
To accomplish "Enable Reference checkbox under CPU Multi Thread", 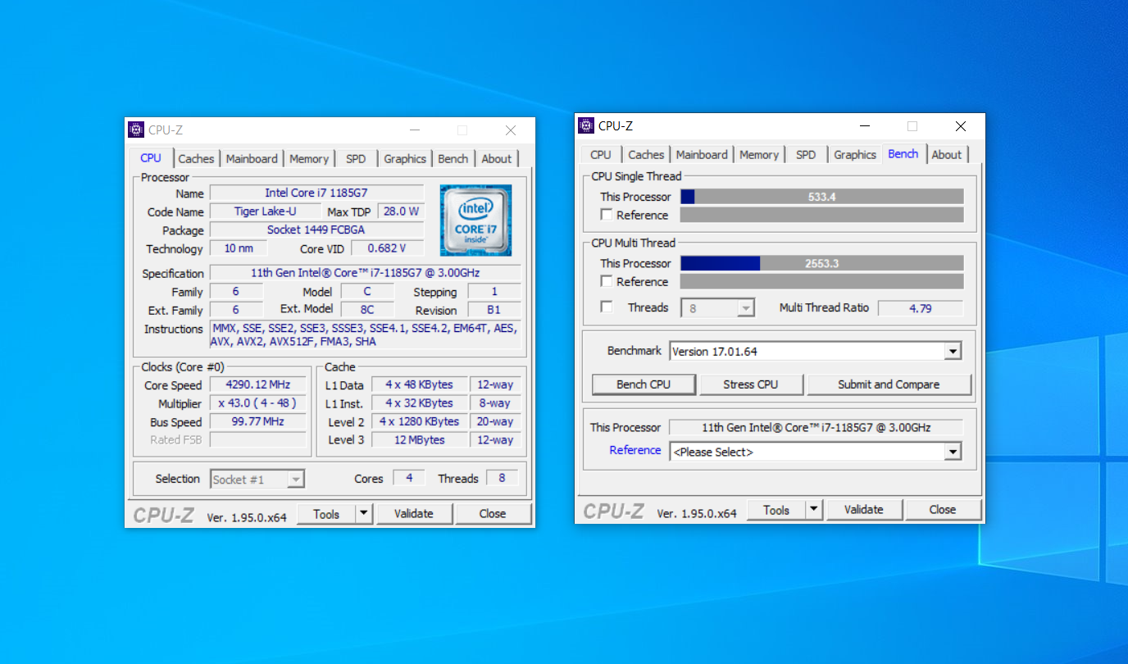I will pos(607,281).
